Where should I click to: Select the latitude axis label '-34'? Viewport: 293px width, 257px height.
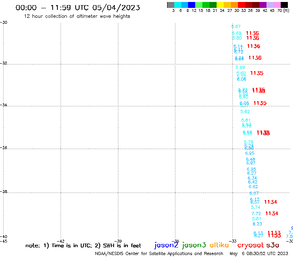[x=4, y=105]
